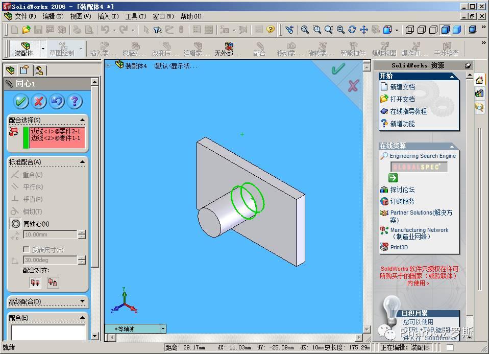489x354 pixels.
Task: Click the anti-aligned mate alignment button
Action: [x=53, y=283]
